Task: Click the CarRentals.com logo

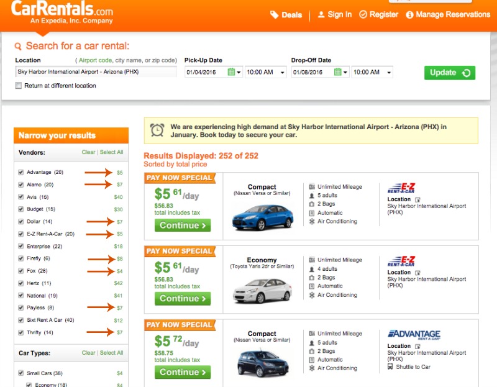Action: click(x=62, y=12)
